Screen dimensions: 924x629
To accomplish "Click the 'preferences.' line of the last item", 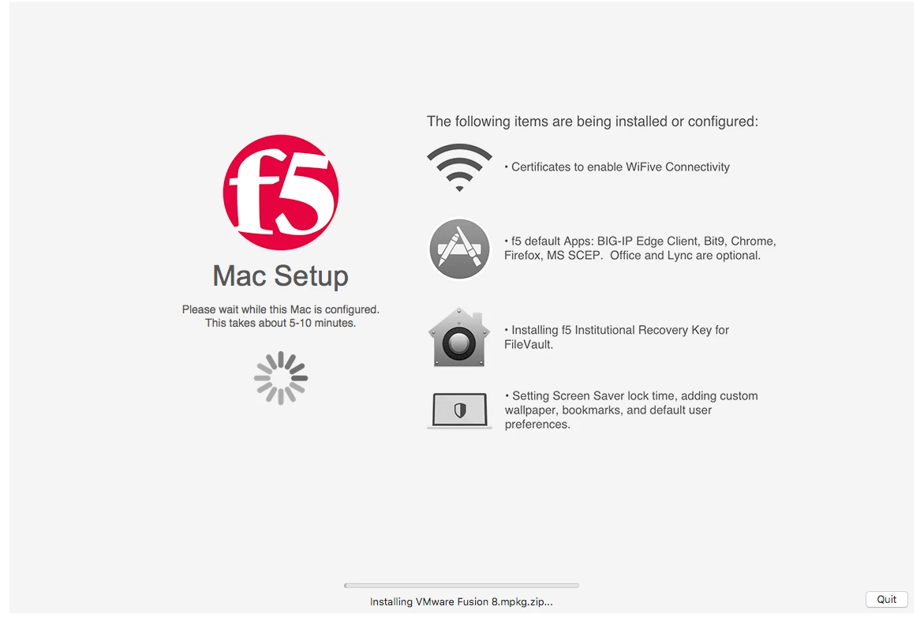I will tap(537, 425).
